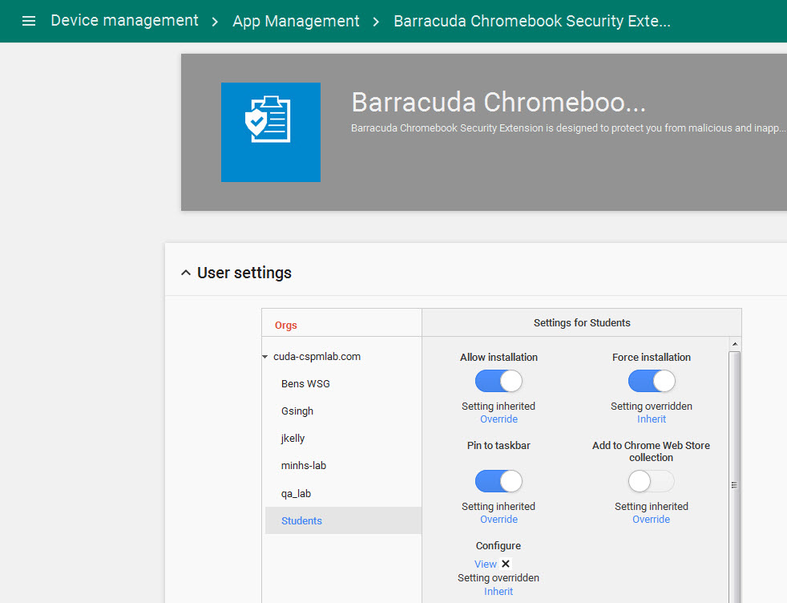Click the Settings for Students header
This screenshot has width=787, height=603.
pos(582,323)
